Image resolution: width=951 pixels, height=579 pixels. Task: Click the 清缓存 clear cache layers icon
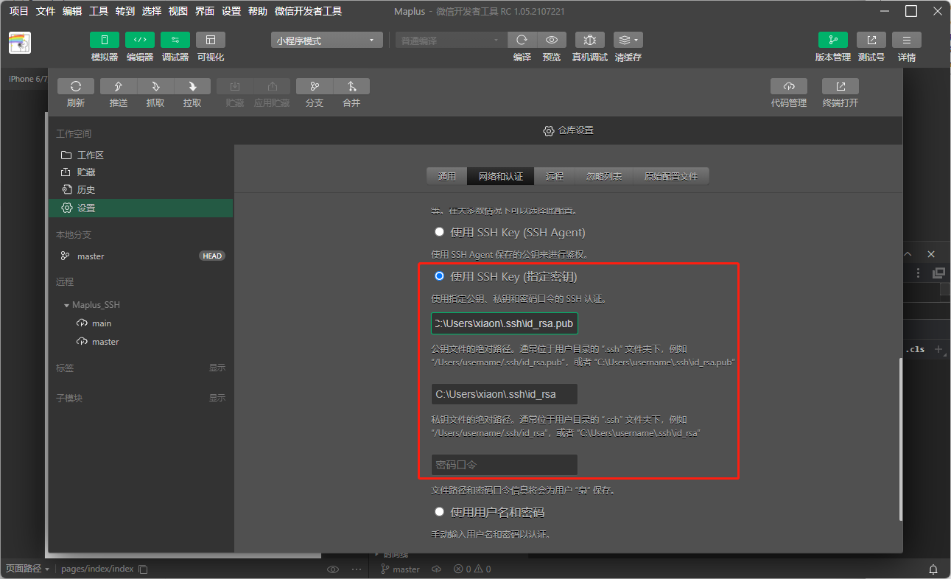(x=628, y=41)
